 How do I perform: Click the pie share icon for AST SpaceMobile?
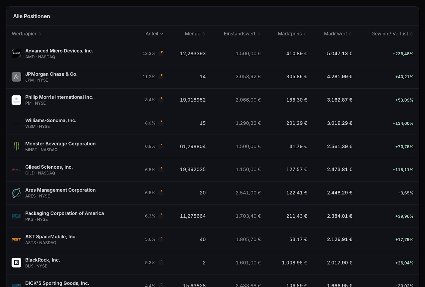tap(161, 239)
